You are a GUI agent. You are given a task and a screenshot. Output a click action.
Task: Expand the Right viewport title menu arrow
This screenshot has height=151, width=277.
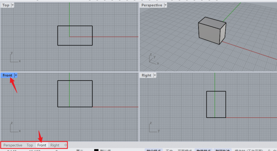coord(155,75)
